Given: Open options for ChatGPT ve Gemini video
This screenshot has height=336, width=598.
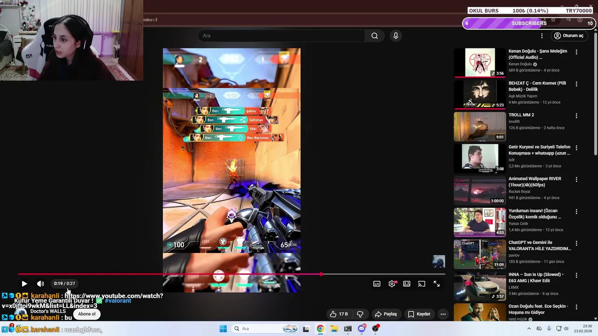Looking at the screenshot, I should pyautogui.click(x=577, y=244).
